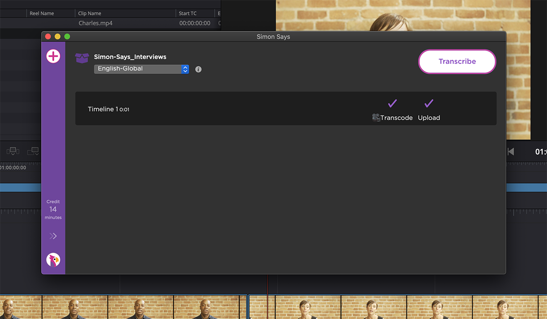The image size is (547, 319).
Task: Open the info icon beside the language dropdown
Action: [x=198, y=69]
